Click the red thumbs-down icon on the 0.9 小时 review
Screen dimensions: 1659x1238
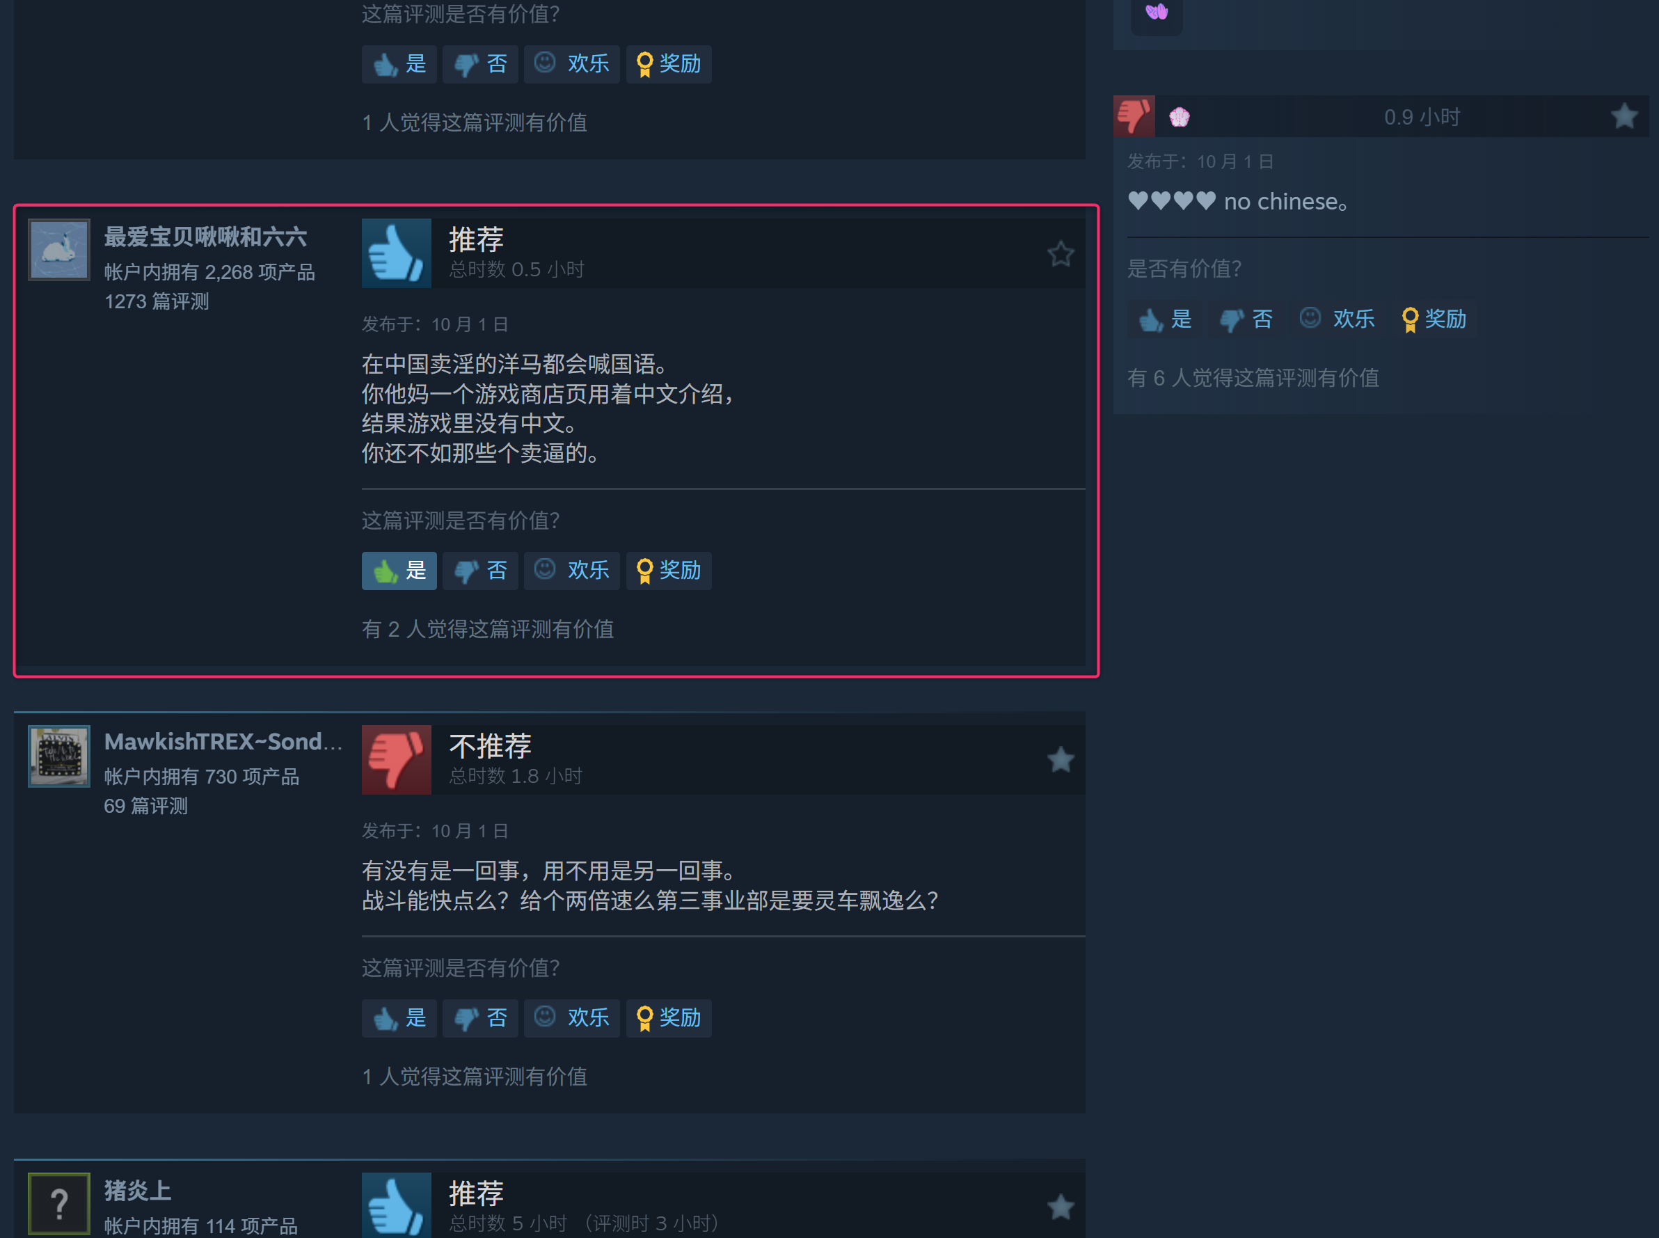coord(1134,116)
